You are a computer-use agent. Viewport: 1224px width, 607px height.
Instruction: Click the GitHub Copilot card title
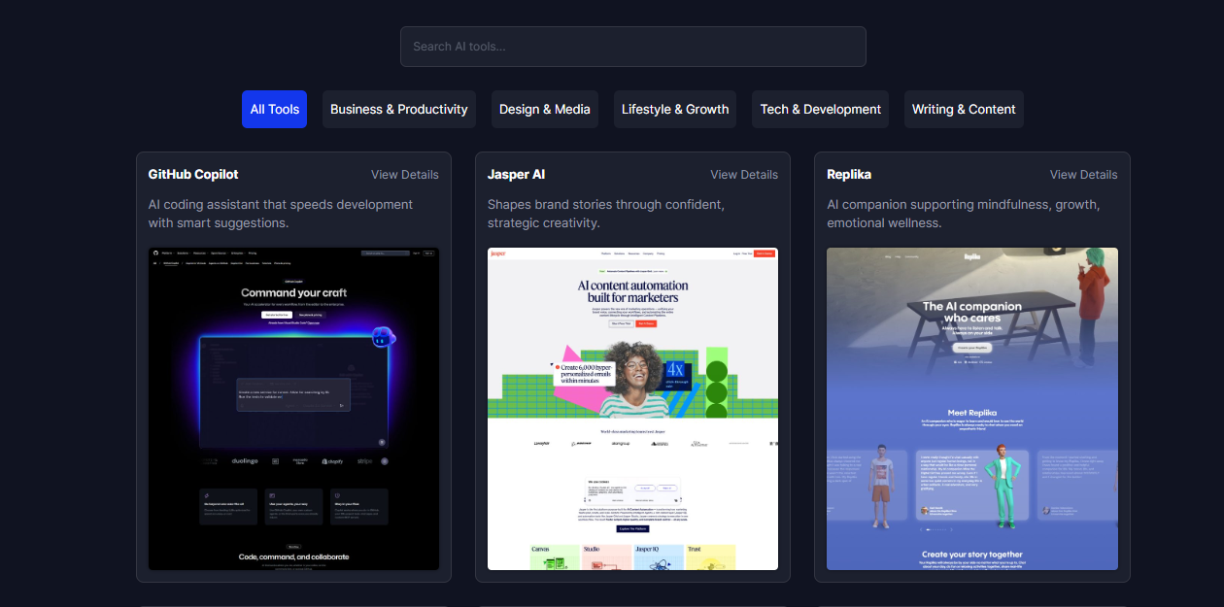pos(192,175)
